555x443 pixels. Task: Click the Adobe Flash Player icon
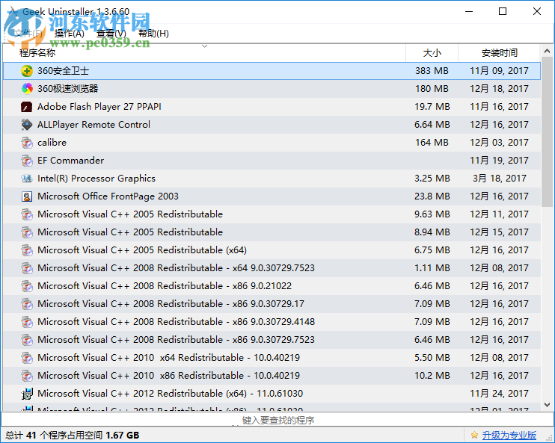coord(27,107)
